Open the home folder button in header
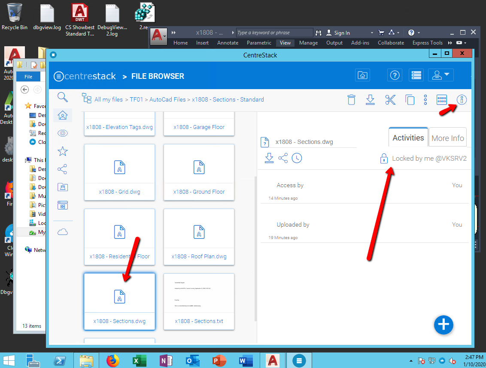The image size is (486, 368). (362, 75)
